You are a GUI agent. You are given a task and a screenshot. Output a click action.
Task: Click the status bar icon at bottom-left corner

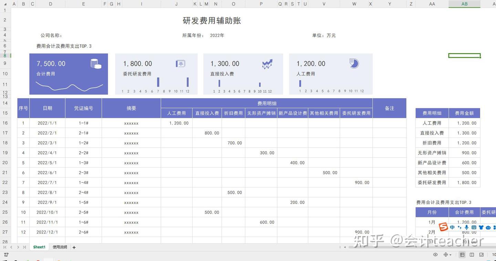coord(6,255)
